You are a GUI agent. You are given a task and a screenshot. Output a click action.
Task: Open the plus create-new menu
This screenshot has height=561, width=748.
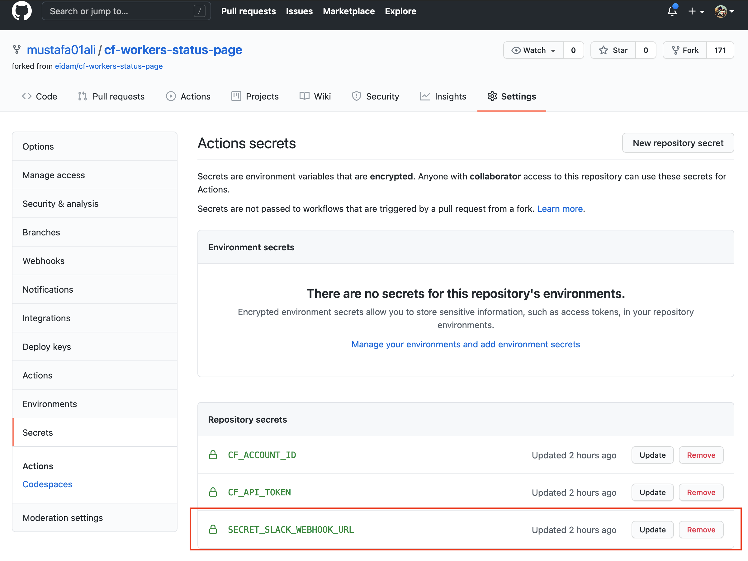[696, 12]
